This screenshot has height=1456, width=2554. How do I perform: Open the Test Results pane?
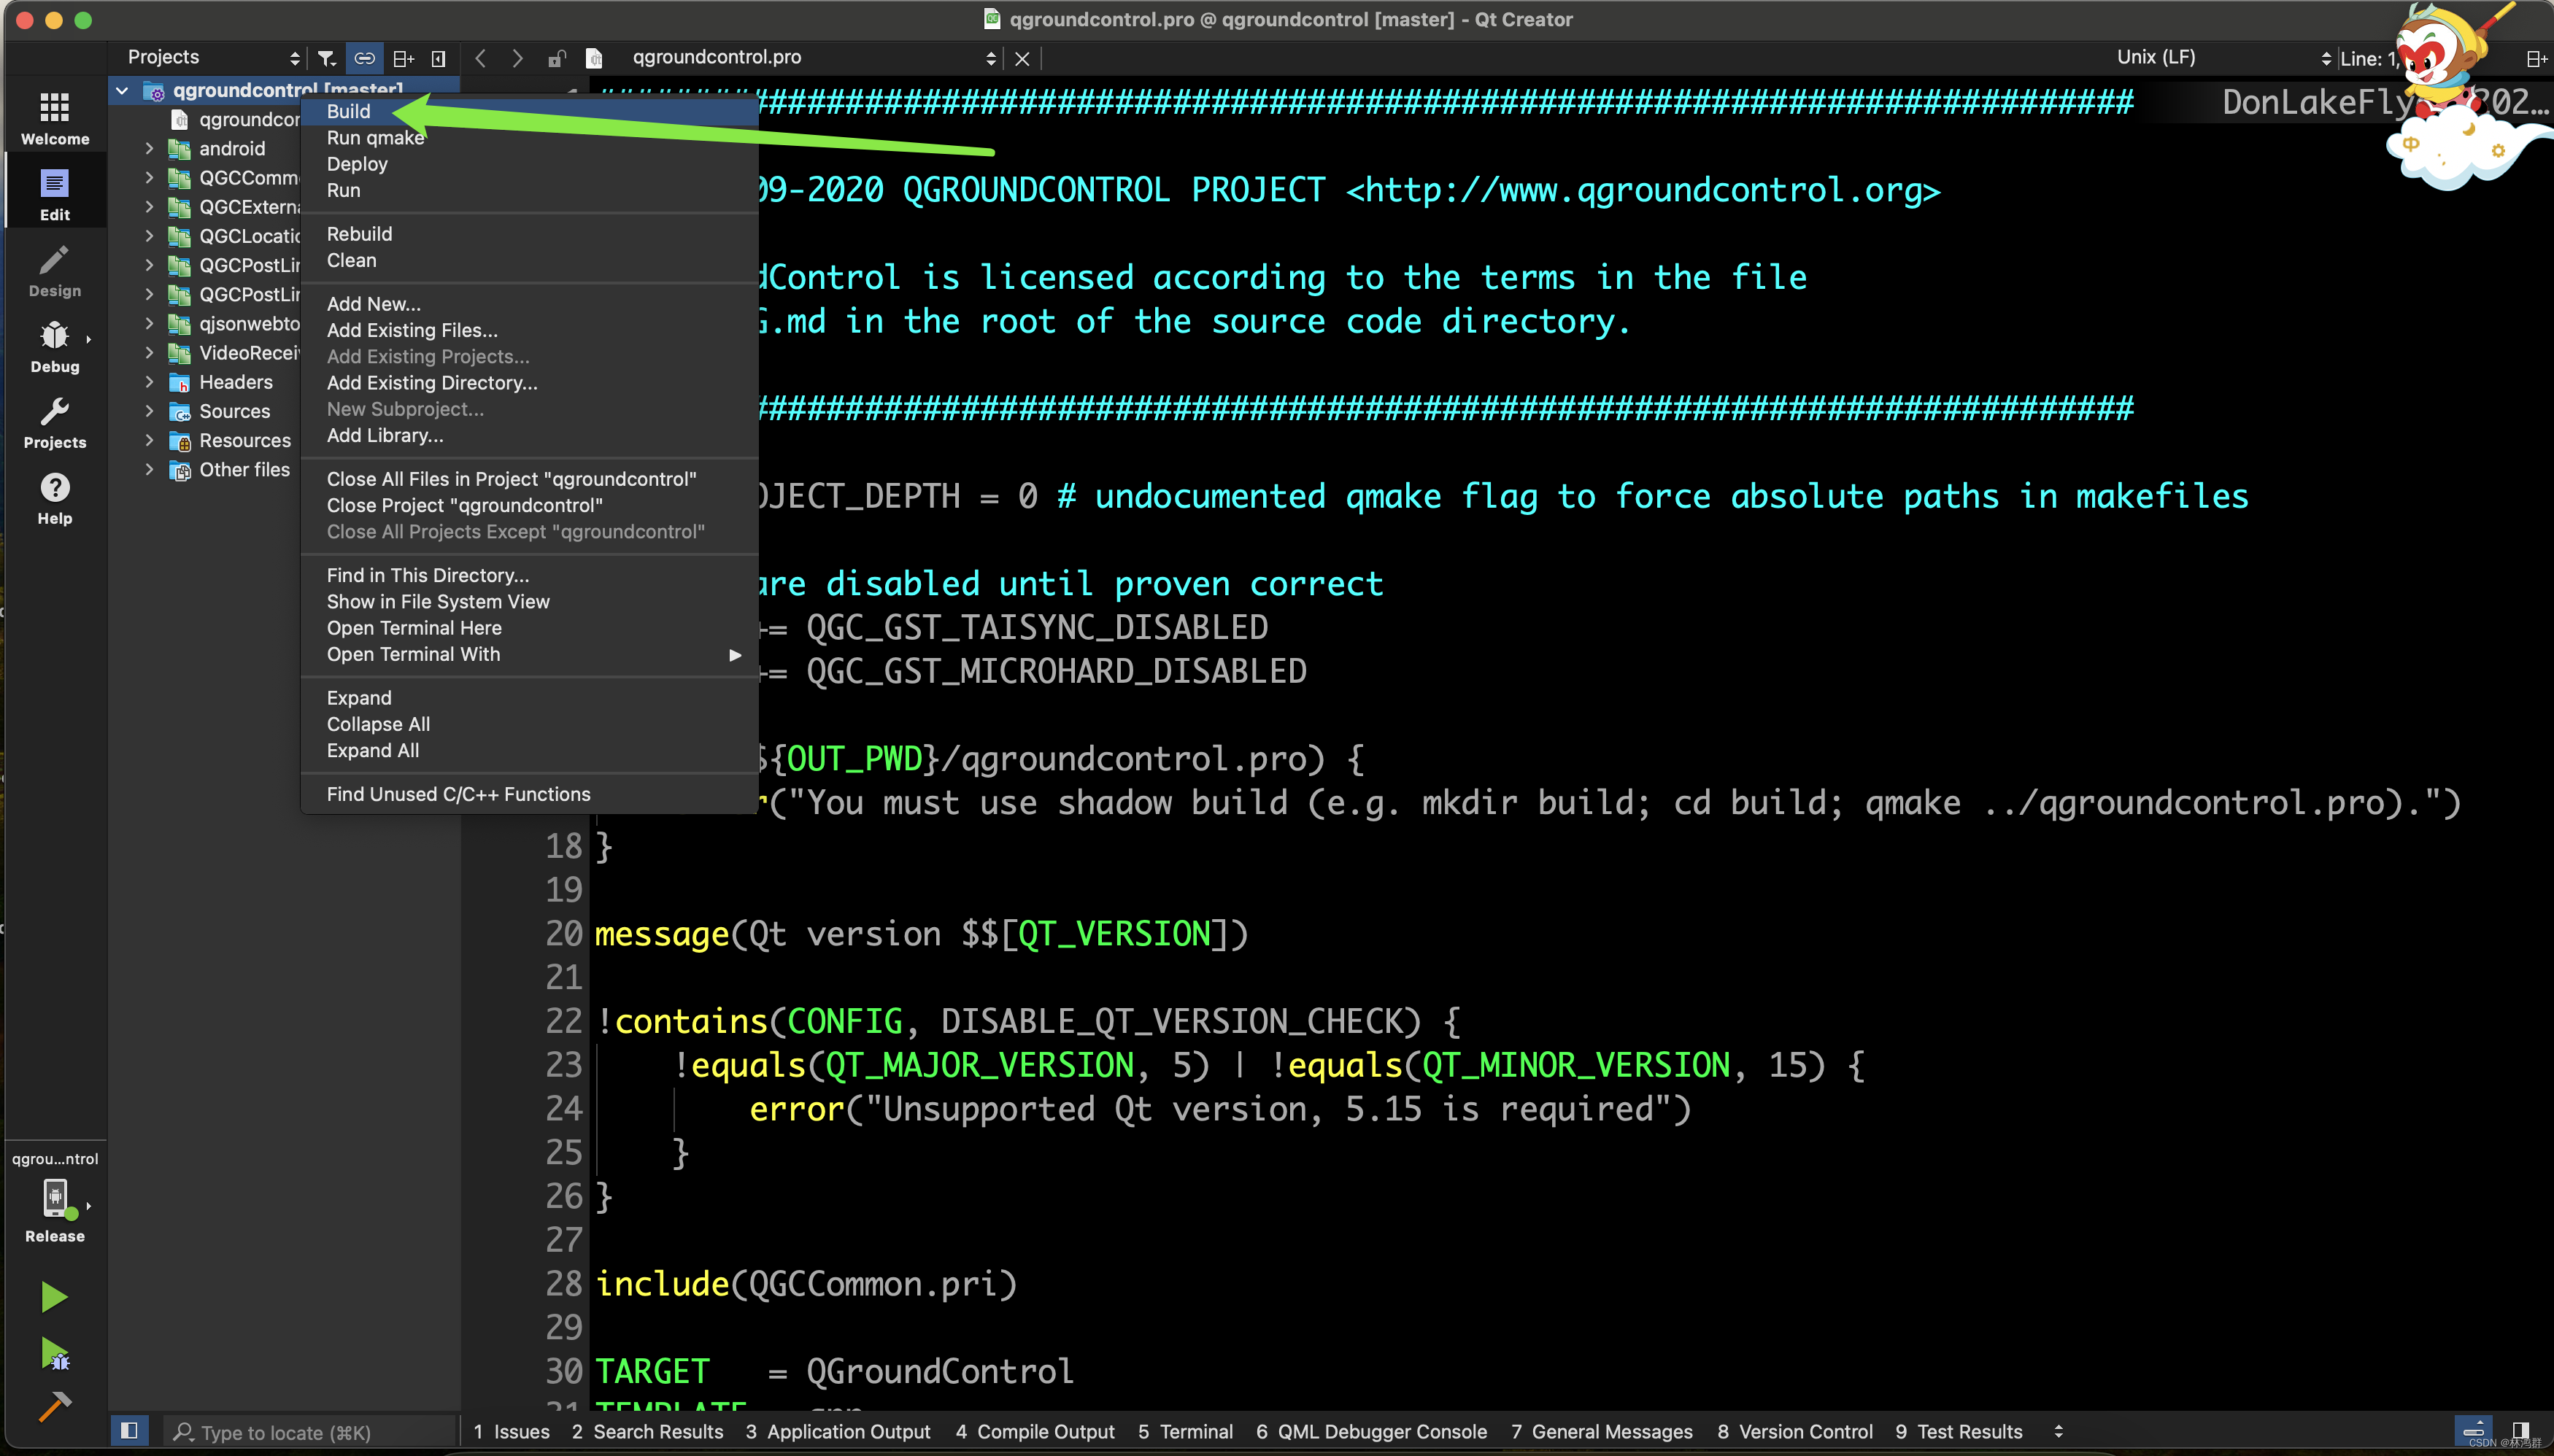point(1959,1431)
